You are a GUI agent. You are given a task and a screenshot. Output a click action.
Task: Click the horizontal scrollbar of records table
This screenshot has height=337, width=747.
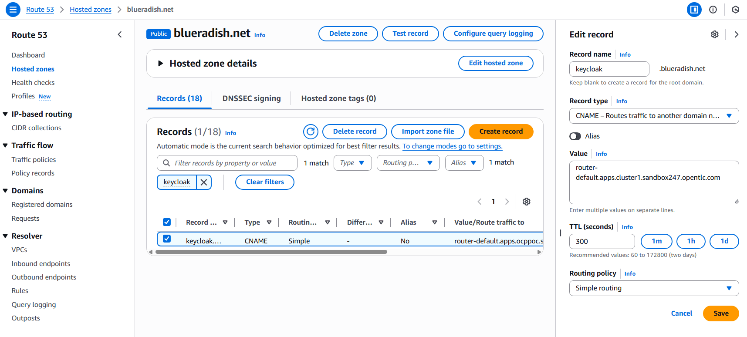coord(271,252)
